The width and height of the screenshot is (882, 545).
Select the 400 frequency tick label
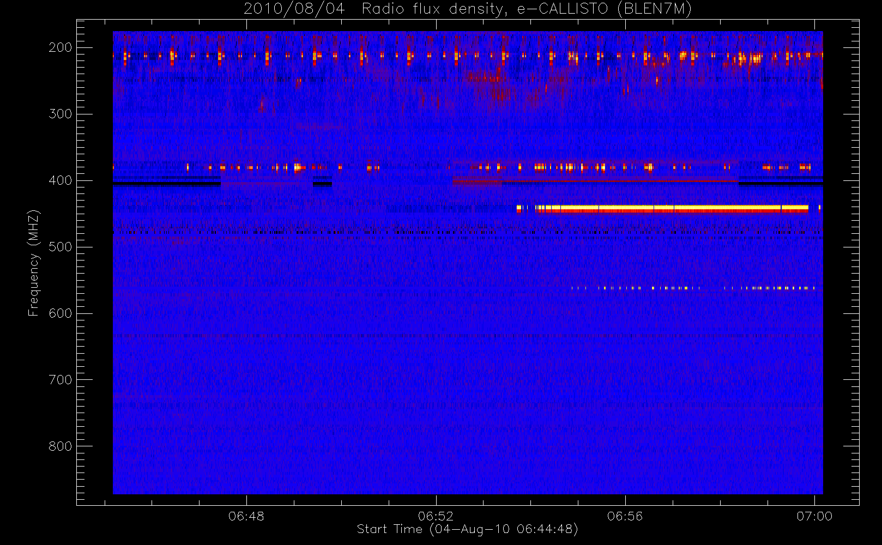point(61,180)
